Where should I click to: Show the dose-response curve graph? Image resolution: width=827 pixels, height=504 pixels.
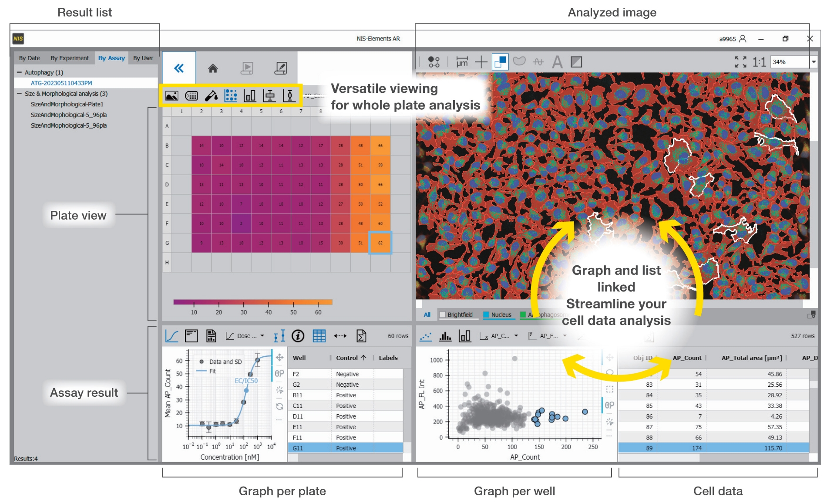click(172, 336)
